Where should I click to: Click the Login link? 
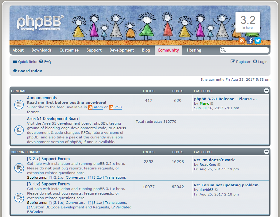(263, 62)
